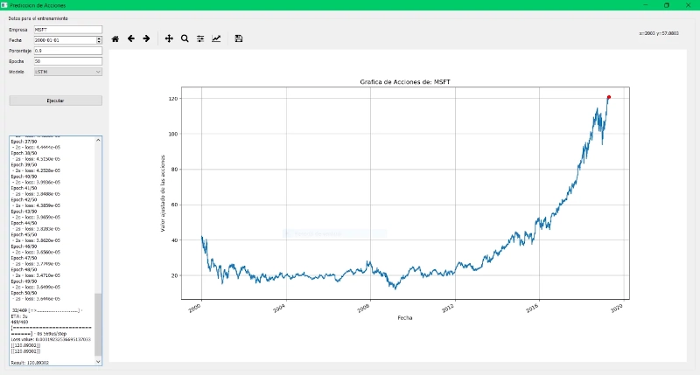Click the 120 tick label on the y-axis
700x375 pixels.
(x=173, y=99)
